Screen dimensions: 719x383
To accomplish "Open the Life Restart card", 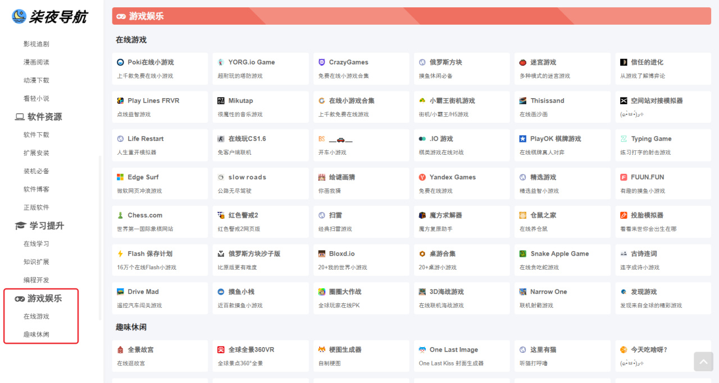I will pos(160,145).
